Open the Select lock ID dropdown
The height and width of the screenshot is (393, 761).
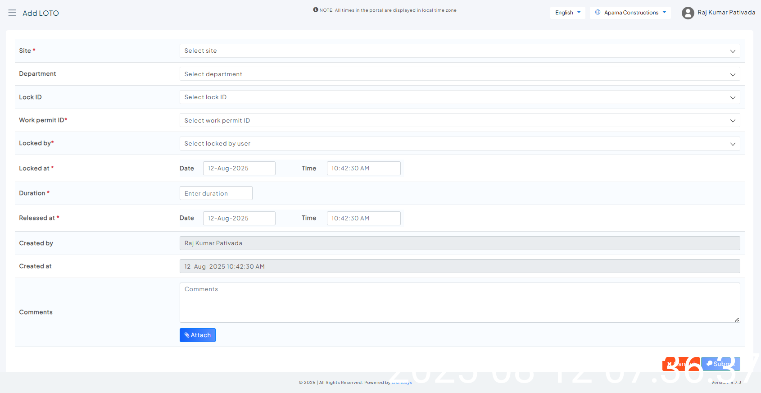coord(459,97)
